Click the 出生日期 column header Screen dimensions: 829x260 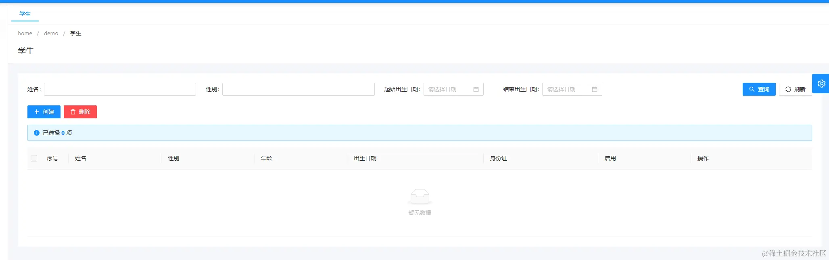tap(365, 158)
